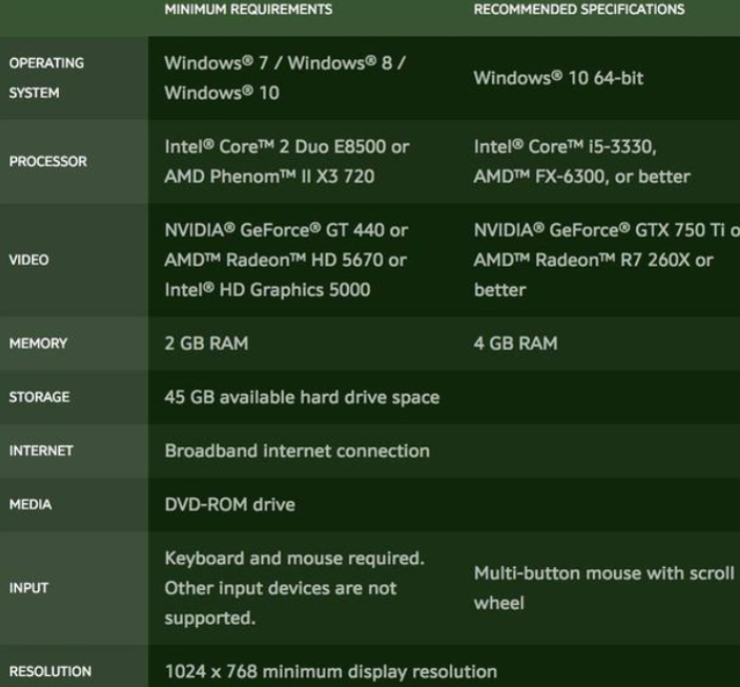Click the Recommended Specifications column header
The image size is (740, 687).
tap(579, 9)
